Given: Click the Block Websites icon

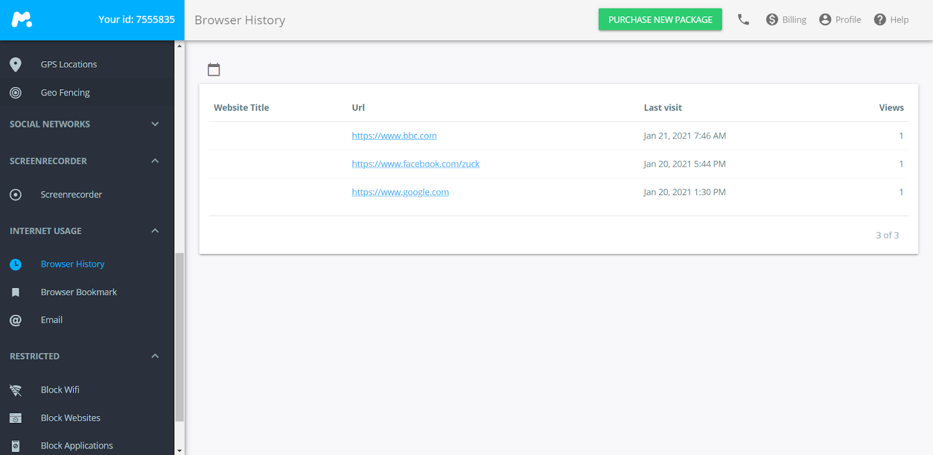Looking at the screenshot, I should point(16,418).
